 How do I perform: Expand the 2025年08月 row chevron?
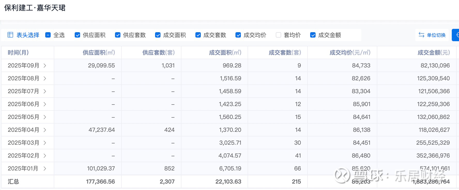(x=45, y=79)
